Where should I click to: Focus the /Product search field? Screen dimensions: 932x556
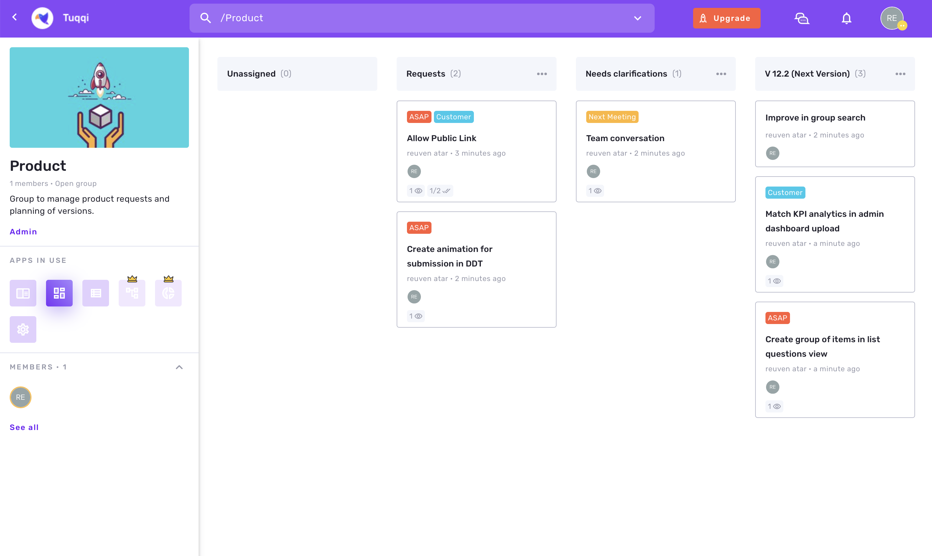[x=422, y=18]
